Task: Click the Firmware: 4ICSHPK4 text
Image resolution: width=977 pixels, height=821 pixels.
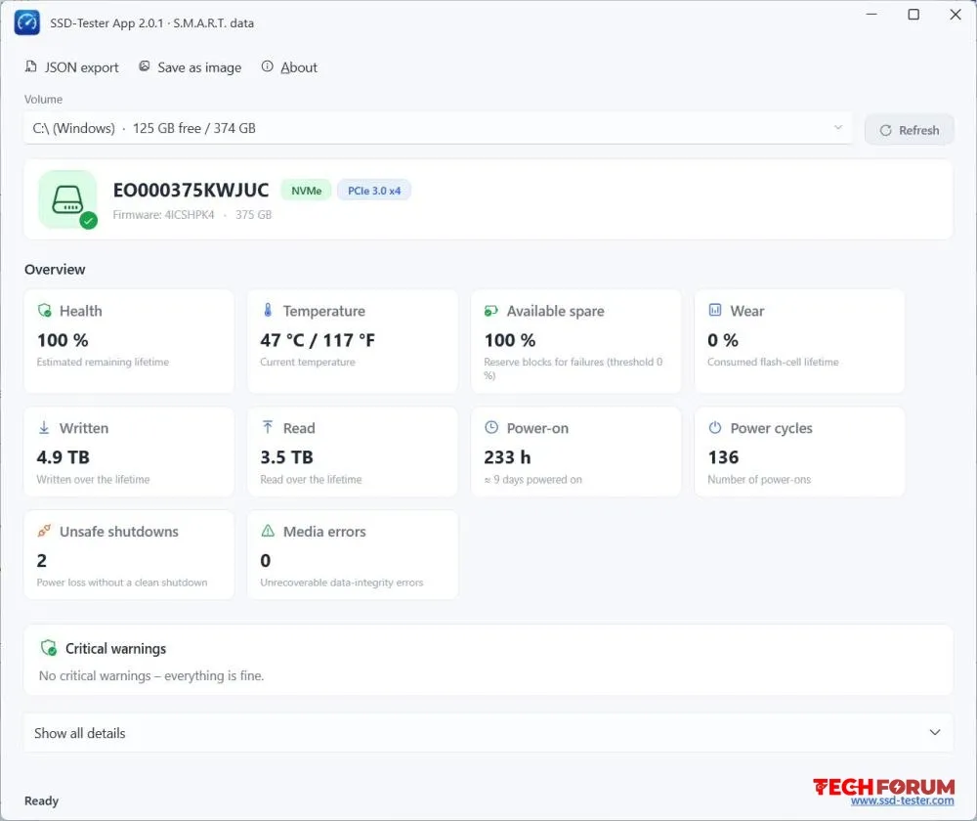Action: 163,215
